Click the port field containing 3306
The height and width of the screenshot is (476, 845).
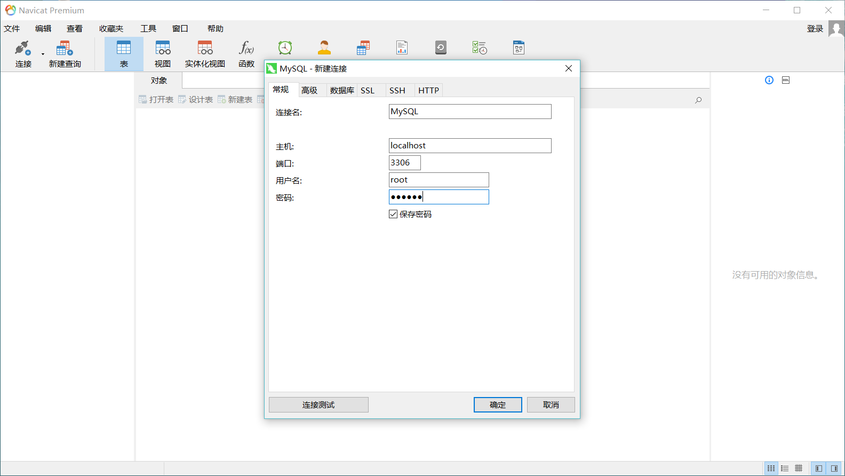click(405, 163)
